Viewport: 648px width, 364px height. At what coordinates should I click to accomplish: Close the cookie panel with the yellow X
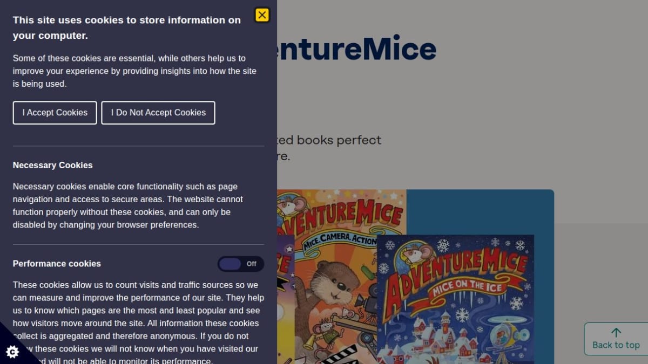pyautogui.click(x=262, y=15)
